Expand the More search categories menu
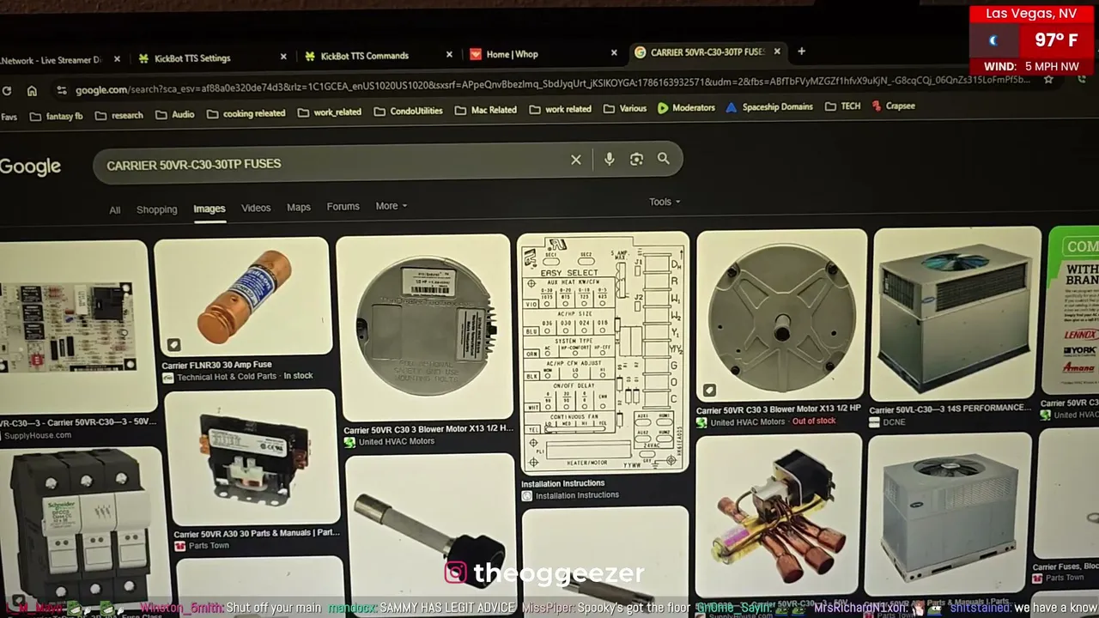This screenshot has height=618, width=1099. pos(391,206)
